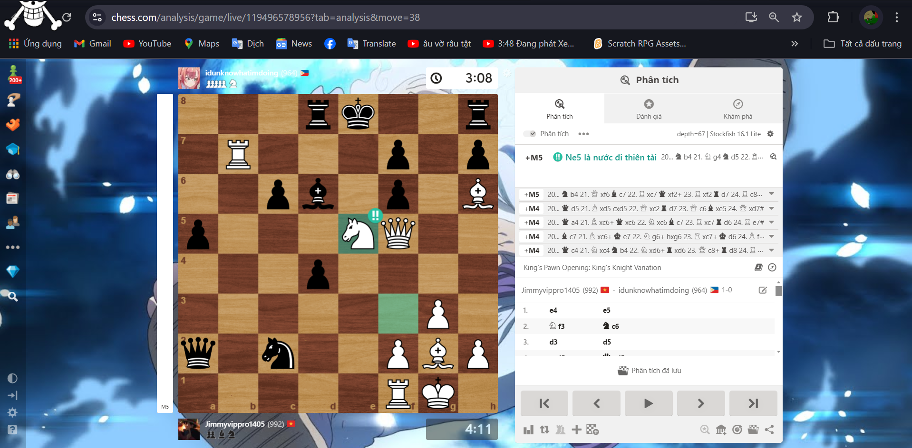Image resolution: width=912 pixels, height=448 pixels.
Task: Click the rook and pawn practice icon
Action: point(561,430)
